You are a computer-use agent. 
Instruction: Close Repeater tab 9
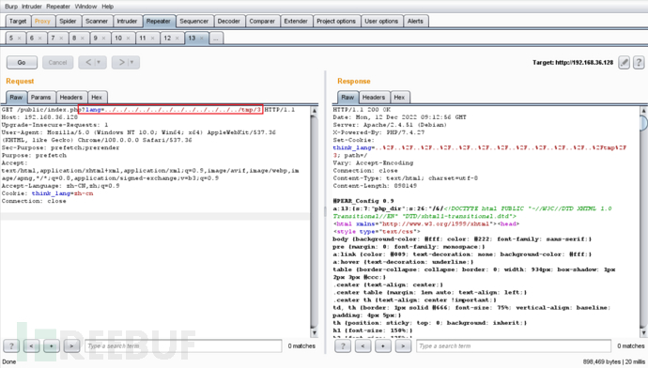[103, 38]
